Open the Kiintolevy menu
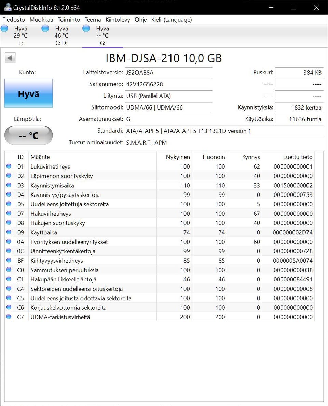The height and width of the screenshot is (406, 328). click(118, 20)
